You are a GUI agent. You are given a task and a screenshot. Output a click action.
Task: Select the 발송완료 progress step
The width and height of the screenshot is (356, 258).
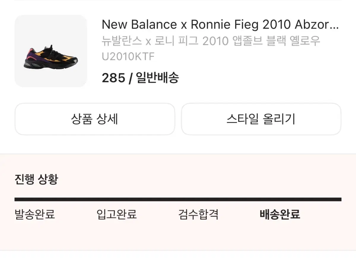(x=35, y=214)
